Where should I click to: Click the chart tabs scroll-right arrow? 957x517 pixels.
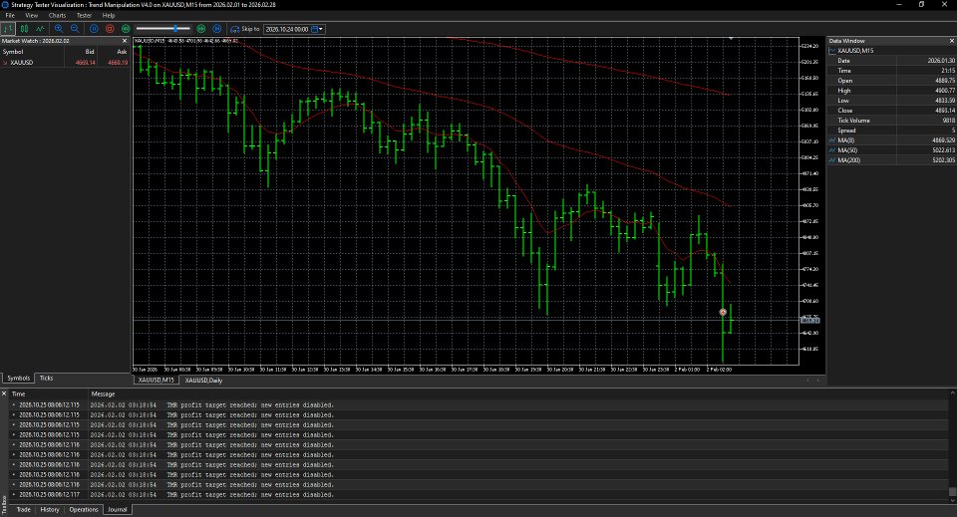click(817, 381)
